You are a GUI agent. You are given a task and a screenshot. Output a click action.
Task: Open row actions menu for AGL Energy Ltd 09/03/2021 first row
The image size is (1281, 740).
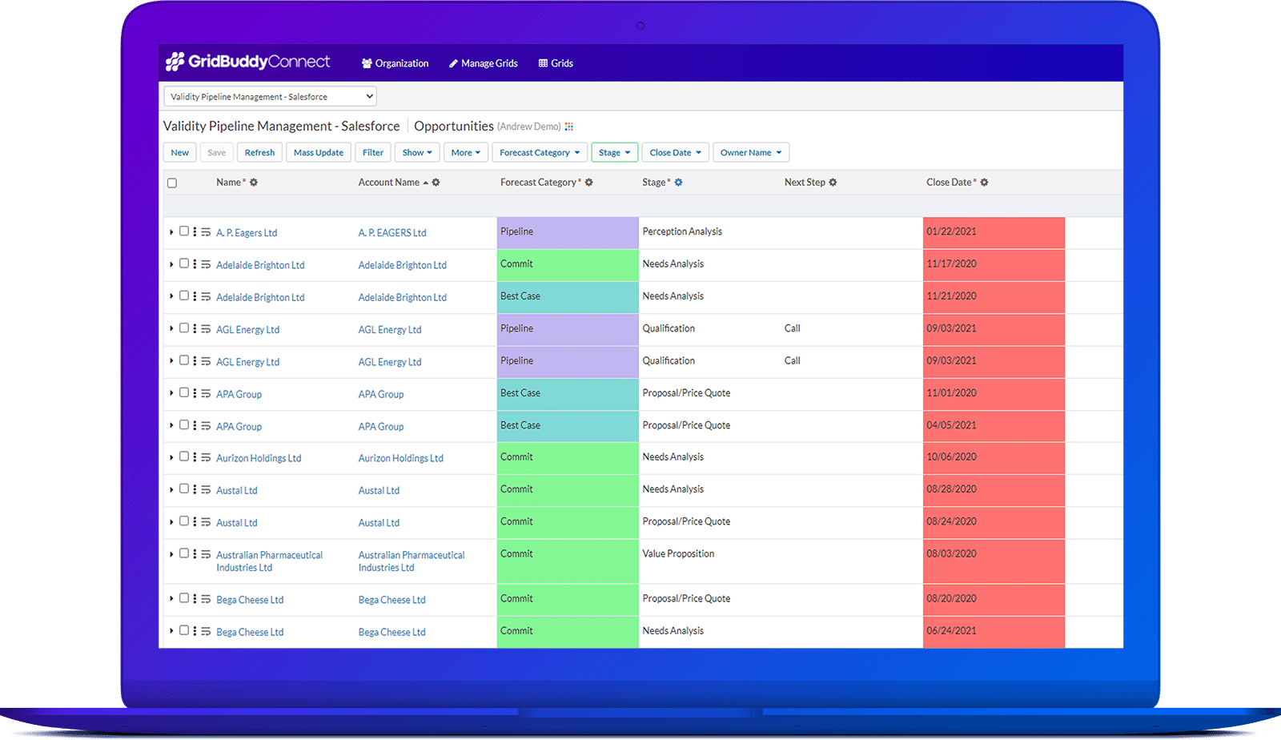pyautogui.click(x=195, y=328)
